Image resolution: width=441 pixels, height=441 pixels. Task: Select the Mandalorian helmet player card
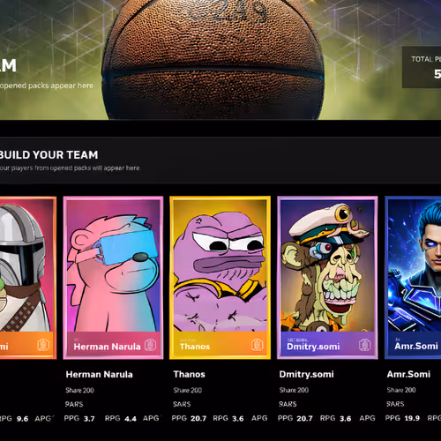(28, 278)
